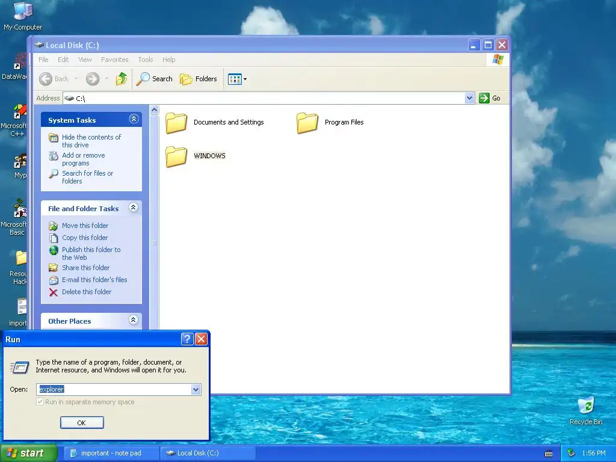
Task: Click the Run dialog help question button
Action: [x=187, y=339]
